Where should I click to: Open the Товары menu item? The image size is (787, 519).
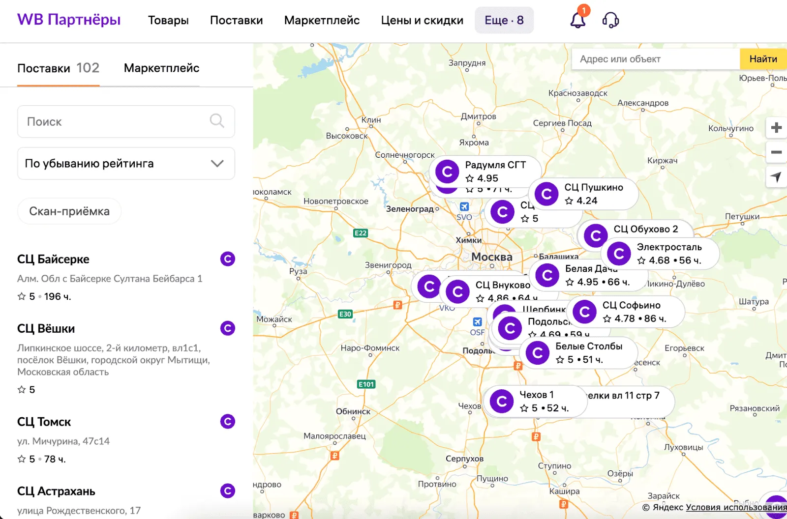click(x=168, y=20)
